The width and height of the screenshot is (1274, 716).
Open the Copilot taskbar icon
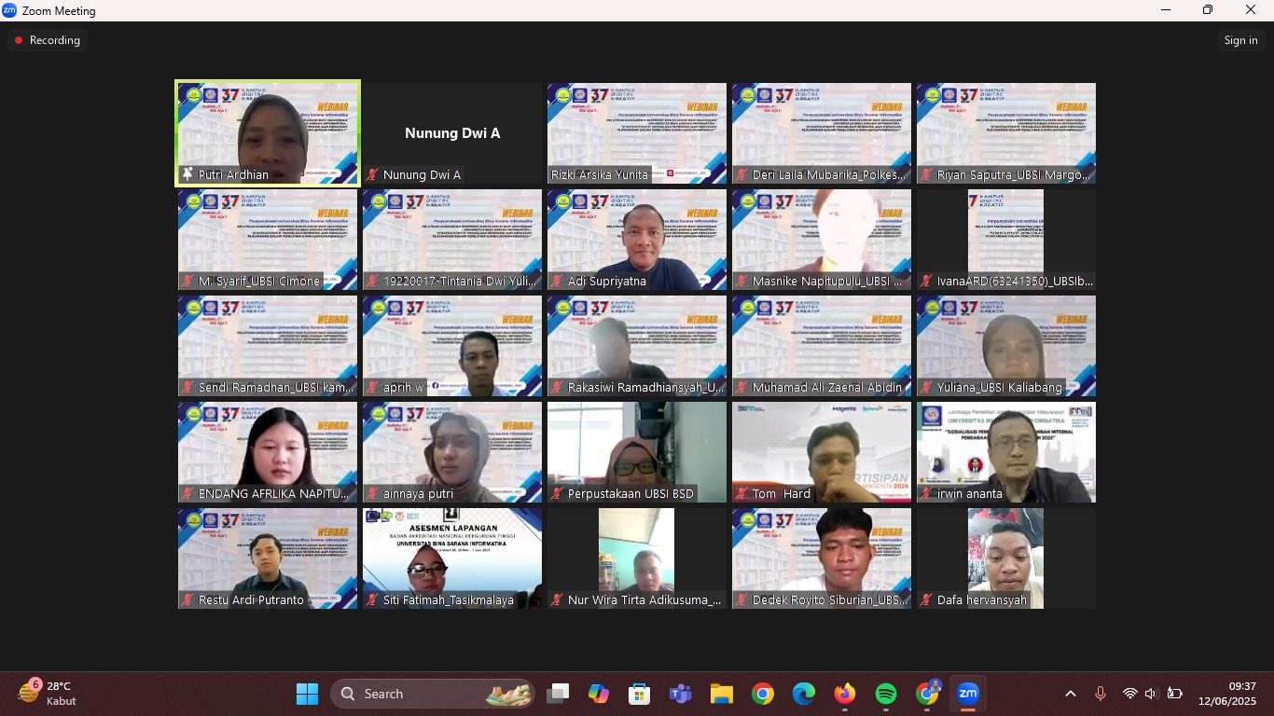pos(598,694)
